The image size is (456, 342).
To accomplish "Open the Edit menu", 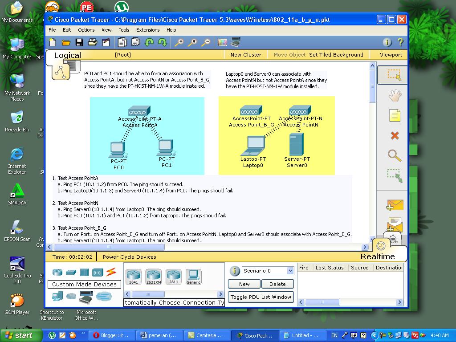I will pyautogui.click(x=67, y=30).
